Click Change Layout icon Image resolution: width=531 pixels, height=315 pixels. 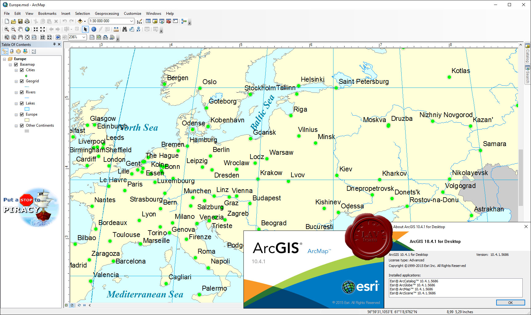pos(105,37)
